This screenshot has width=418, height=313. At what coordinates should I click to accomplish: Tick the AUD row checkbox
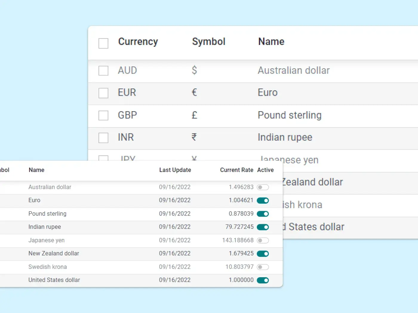(103, 71)
